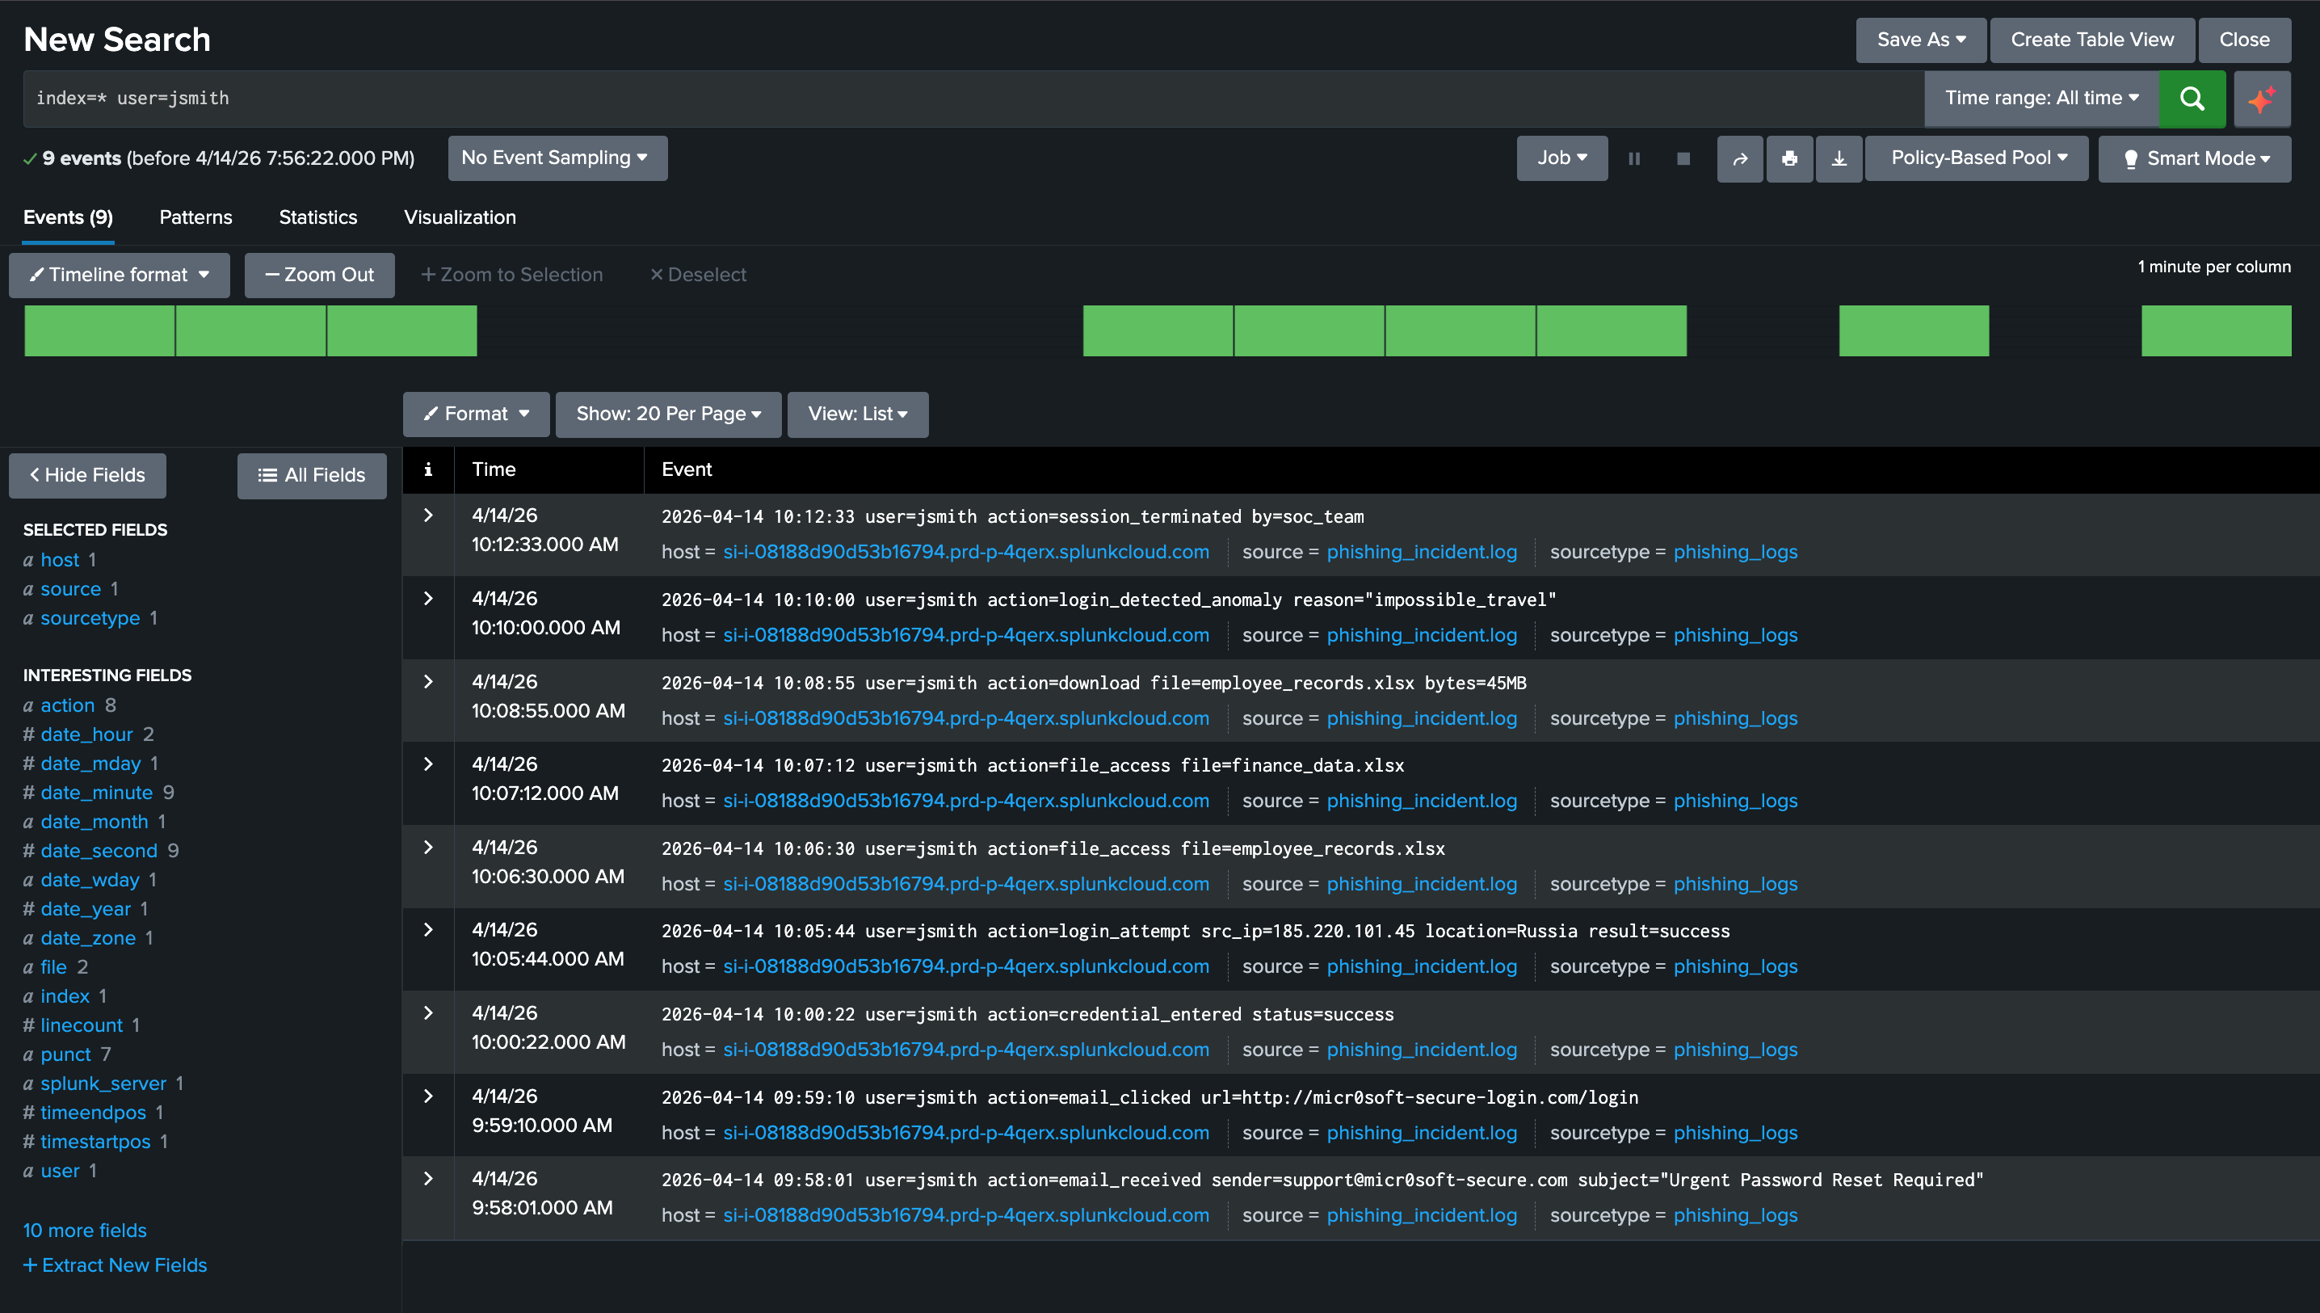Stop the search job
This screenshot has width=2320, height=1313.
coord(1683,158)
